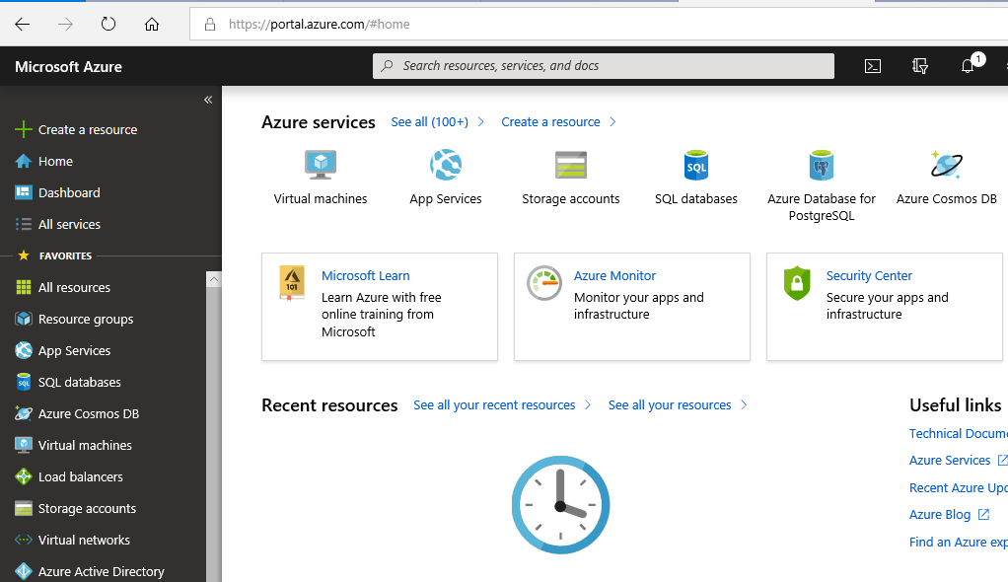Image resolution: width=1008 pixels, height=582 pixels.
Task: Open the SQL databases service icon
Action: pos(696,165)
